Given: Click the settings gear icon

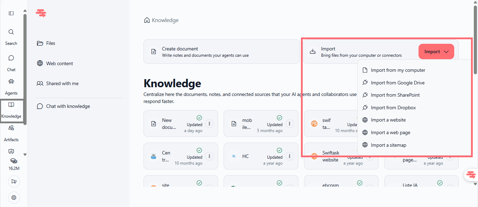Looking at the screenshot, I should point(14,198).
